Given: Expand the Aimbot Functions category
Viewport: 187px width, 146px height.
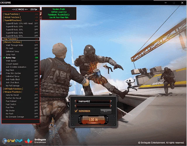Looking at the screenshot, I should click(21, 17).
